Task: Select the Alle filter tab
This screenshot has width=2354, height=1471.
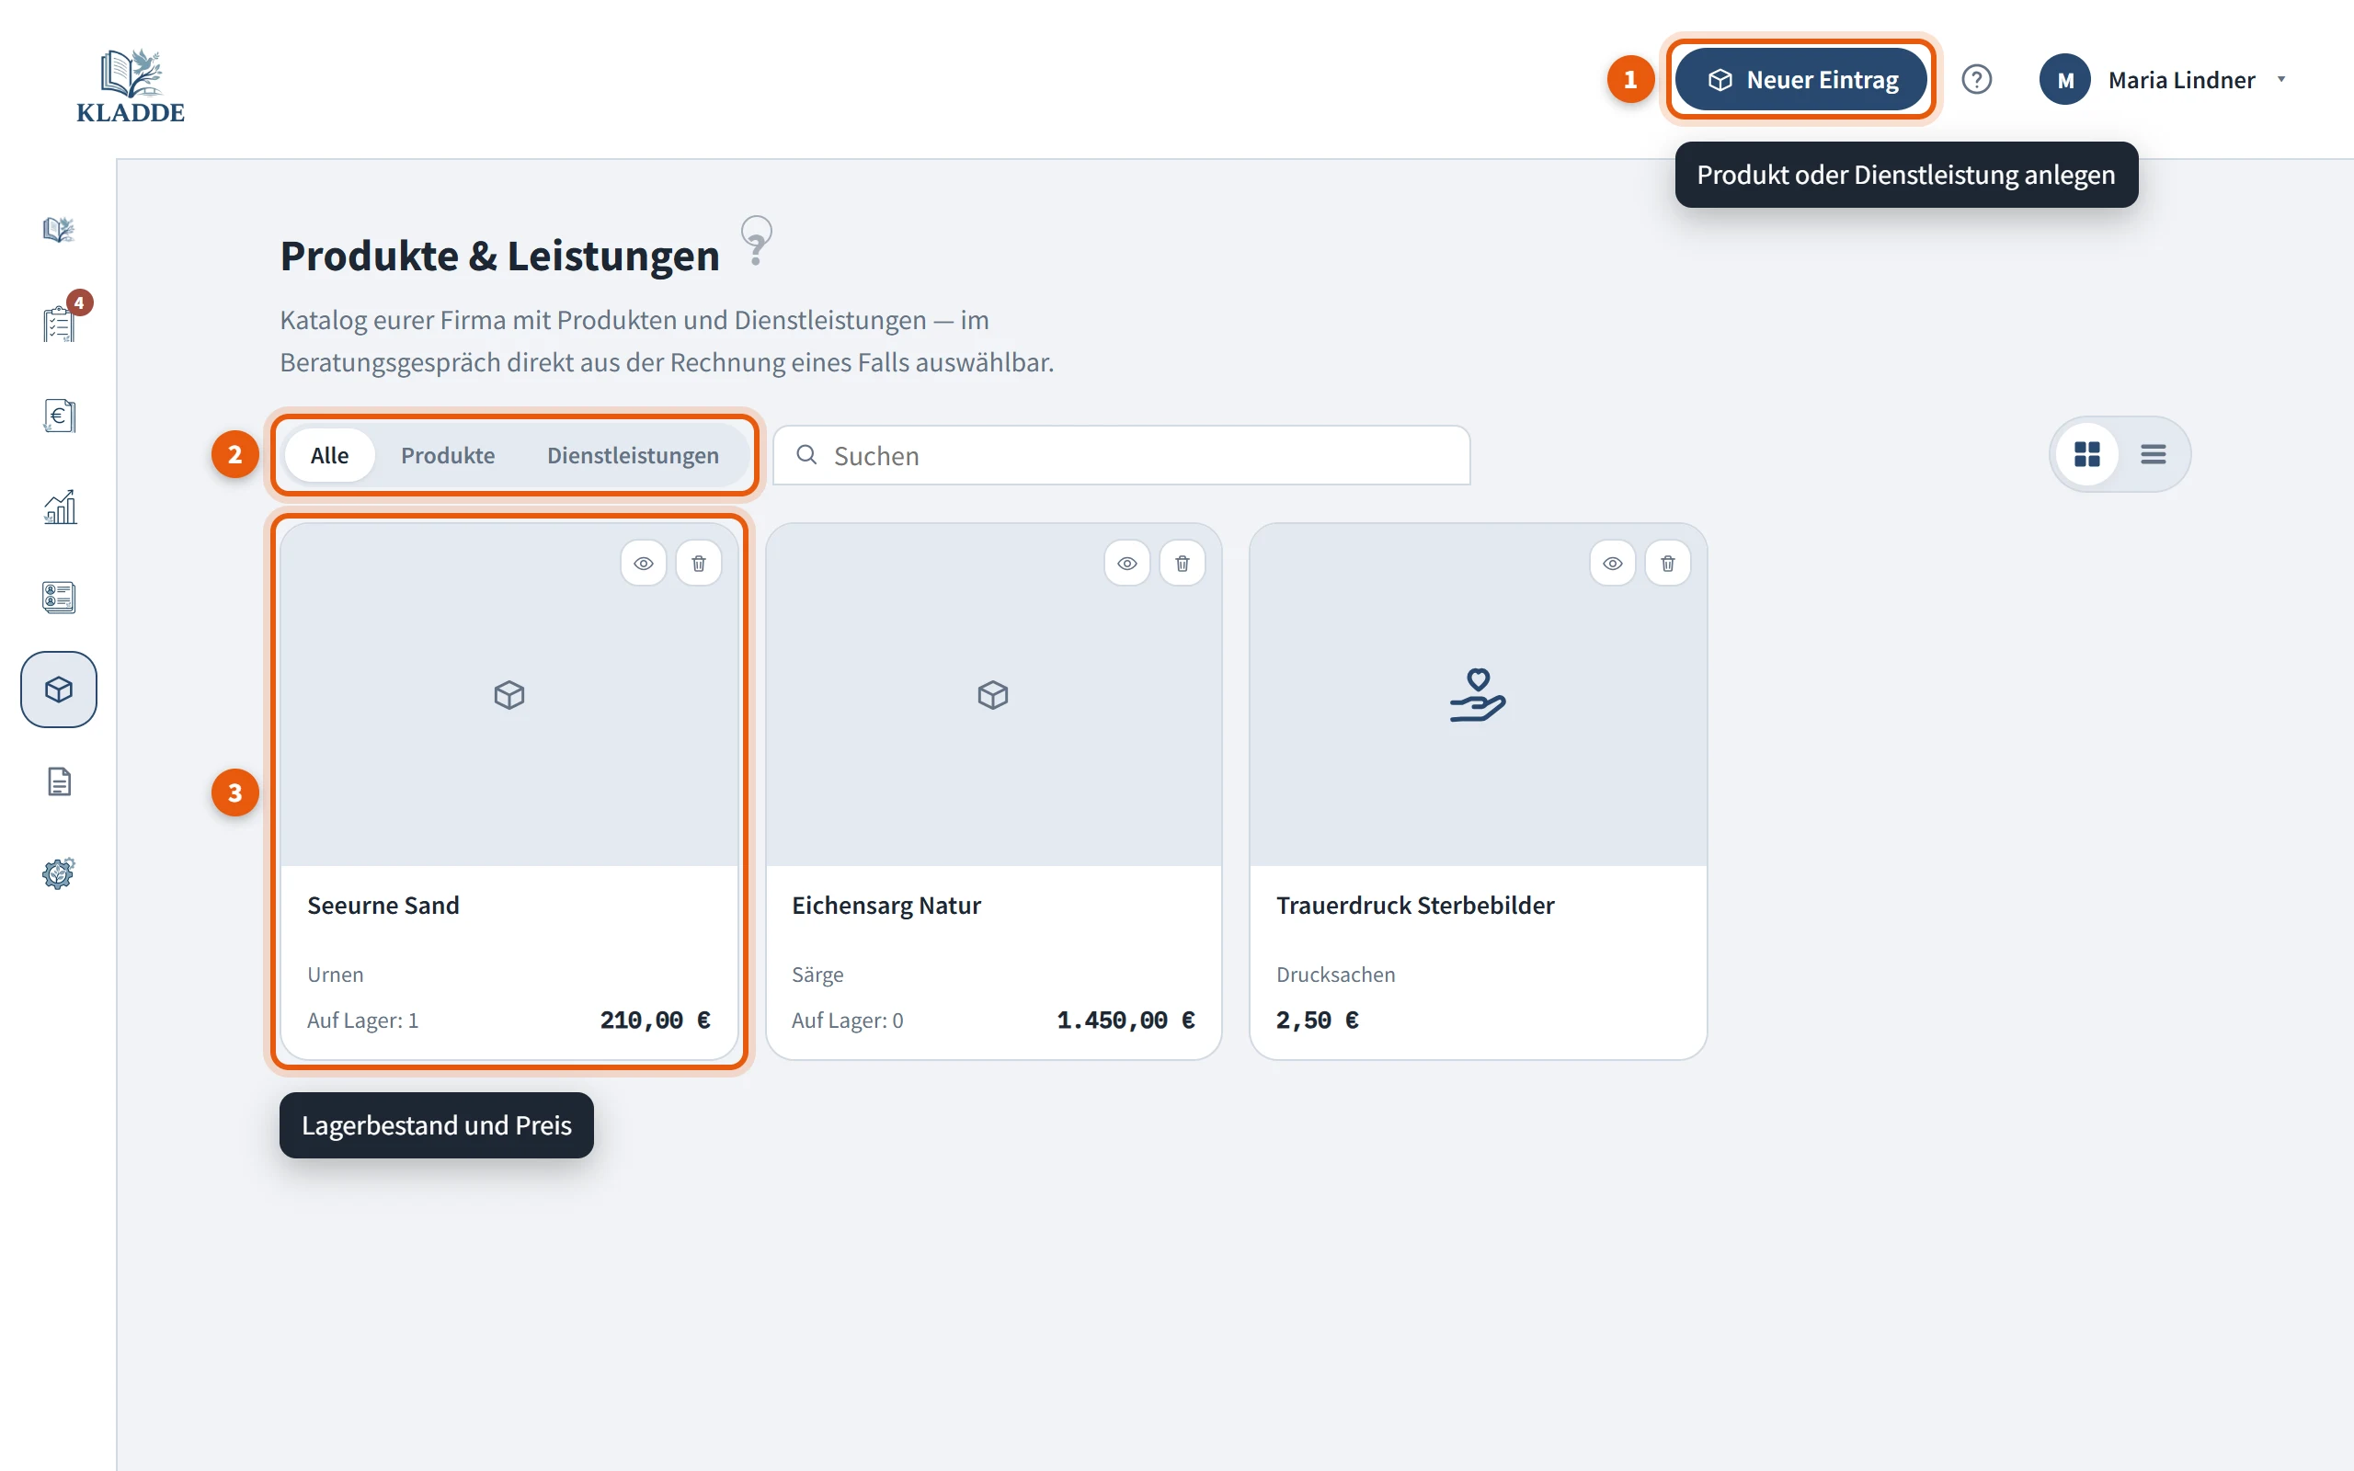Action: (330, 455)
